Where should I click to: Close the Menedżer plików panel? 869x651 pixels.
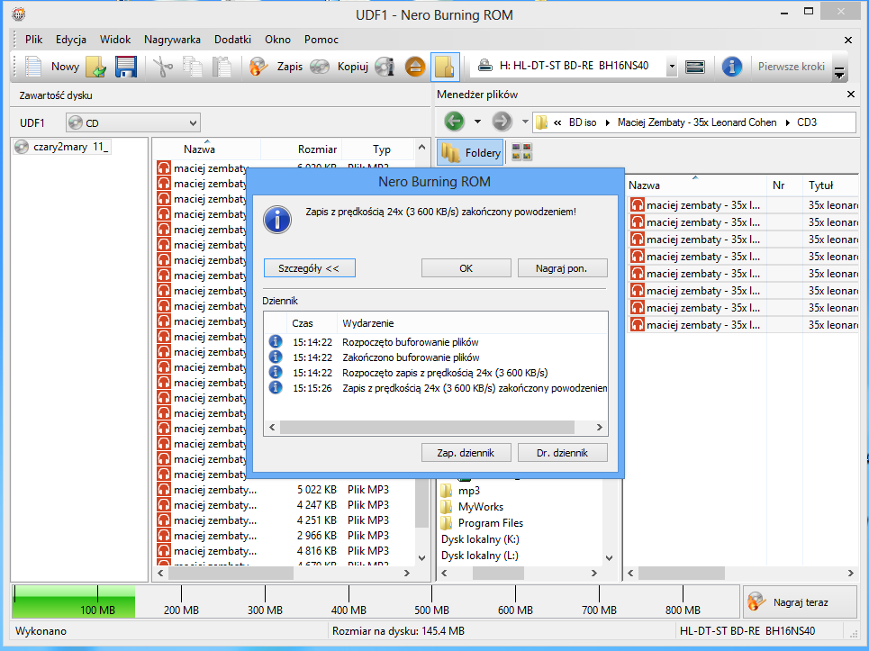pyautogui.click(x=851, y=95)
